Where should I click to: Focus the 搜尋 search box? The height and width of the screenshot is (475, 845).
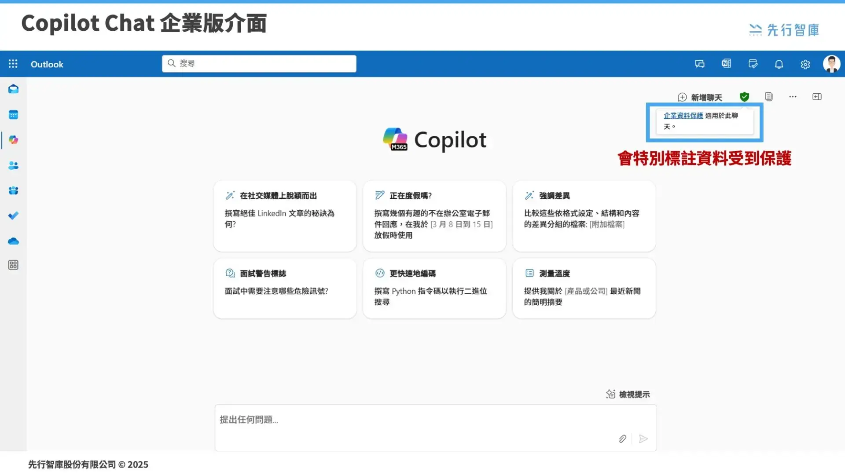[x=259, y=64]
